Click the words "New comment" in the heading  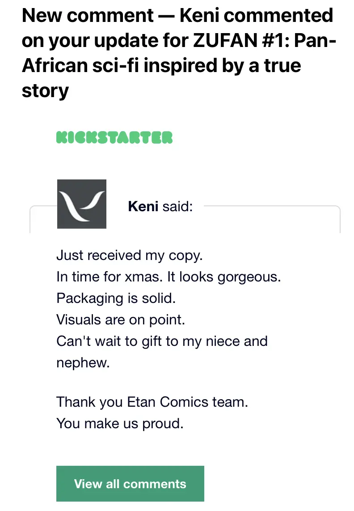[x=87, y=16]
